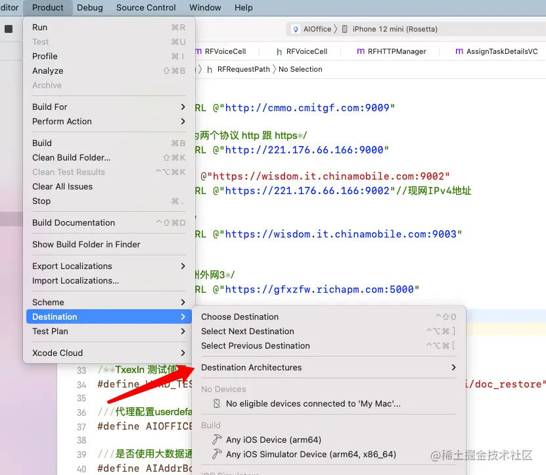The height and width of the screenshot is (475, 546).
Task: Click the stop button in Xcode toolbar
Action: [9, 29]
